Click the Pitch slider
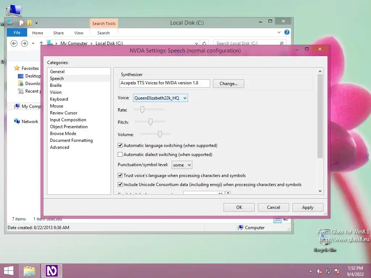 coord(150,122)
